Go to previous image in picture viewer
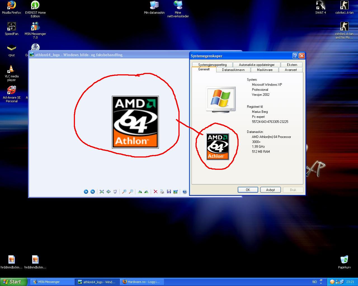 click(x=86, y=192)
